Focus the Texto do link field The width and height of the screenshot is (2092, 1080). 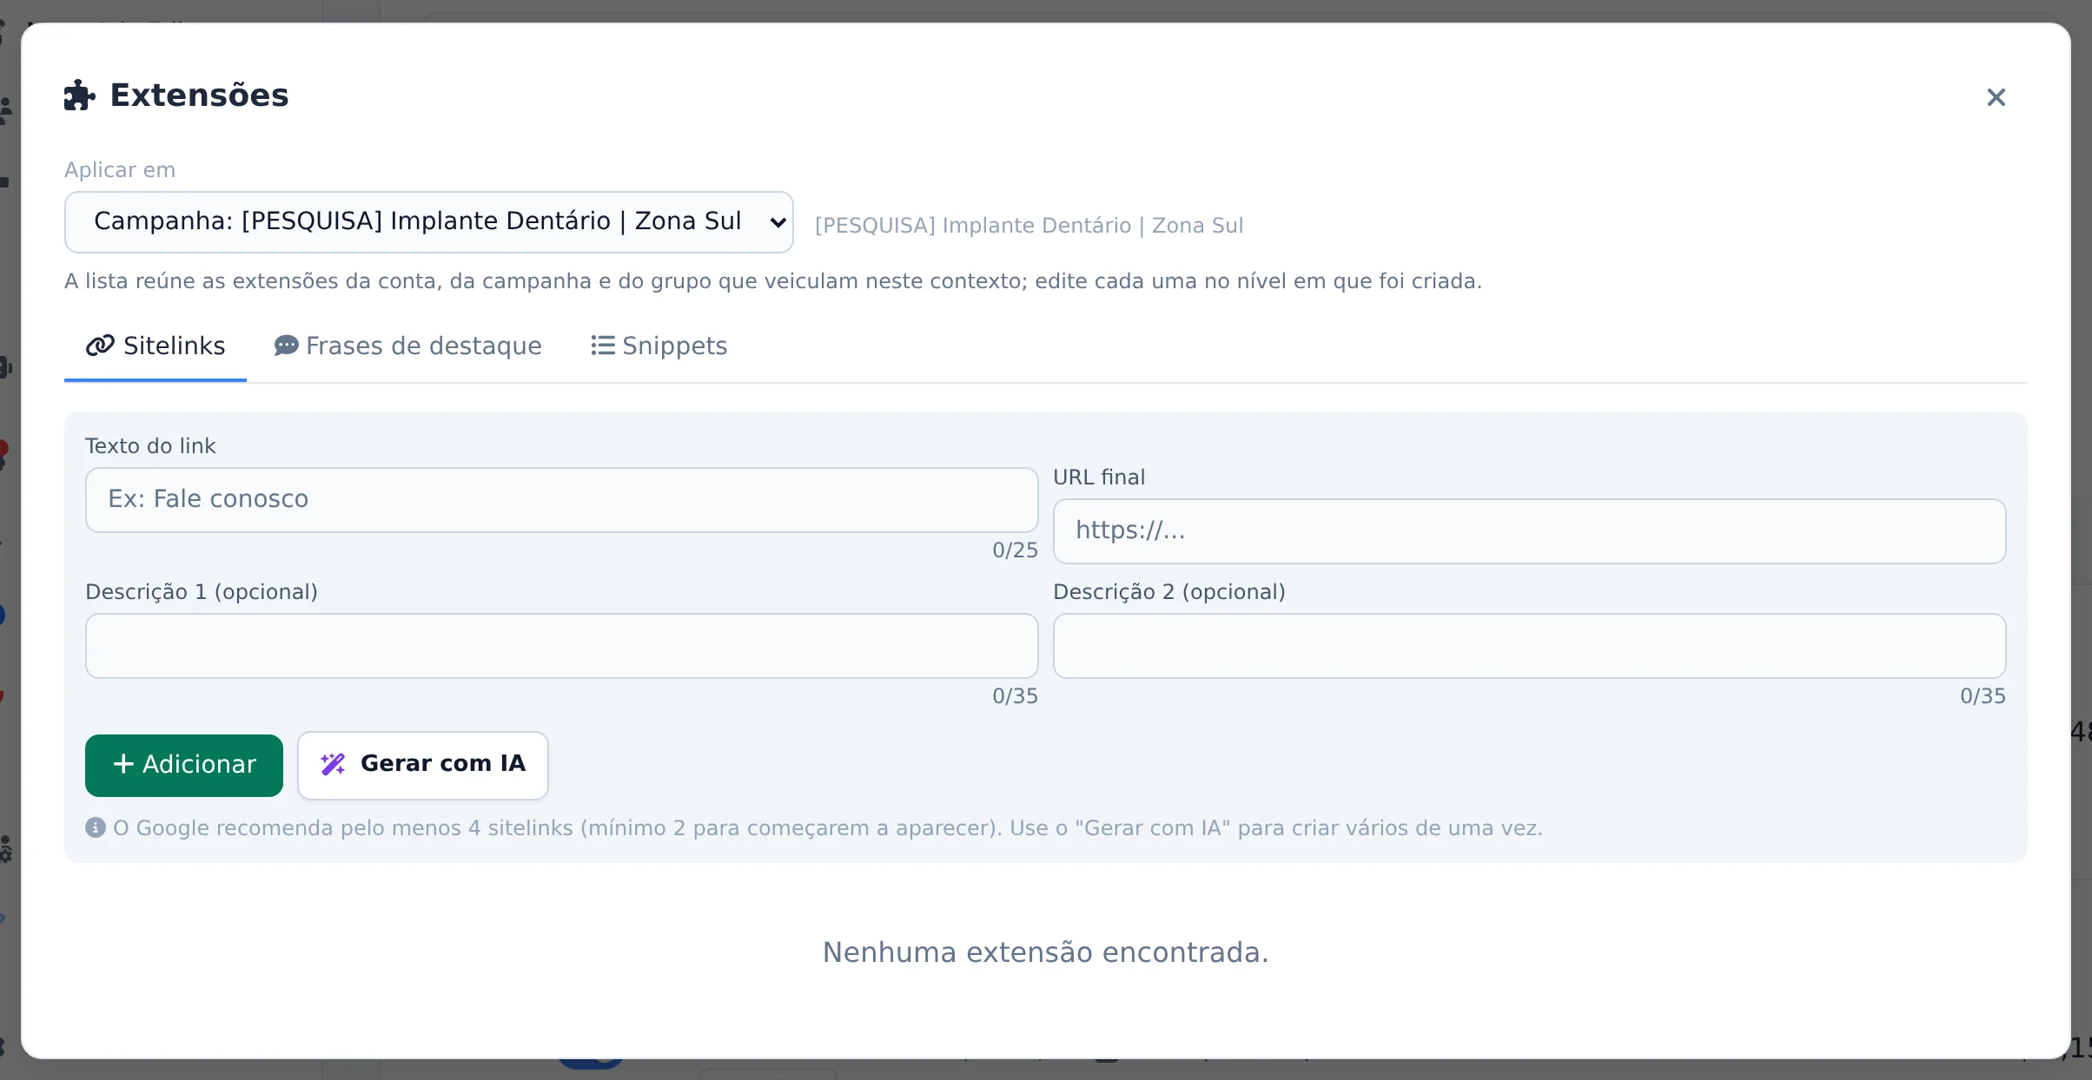click(561, 500)
